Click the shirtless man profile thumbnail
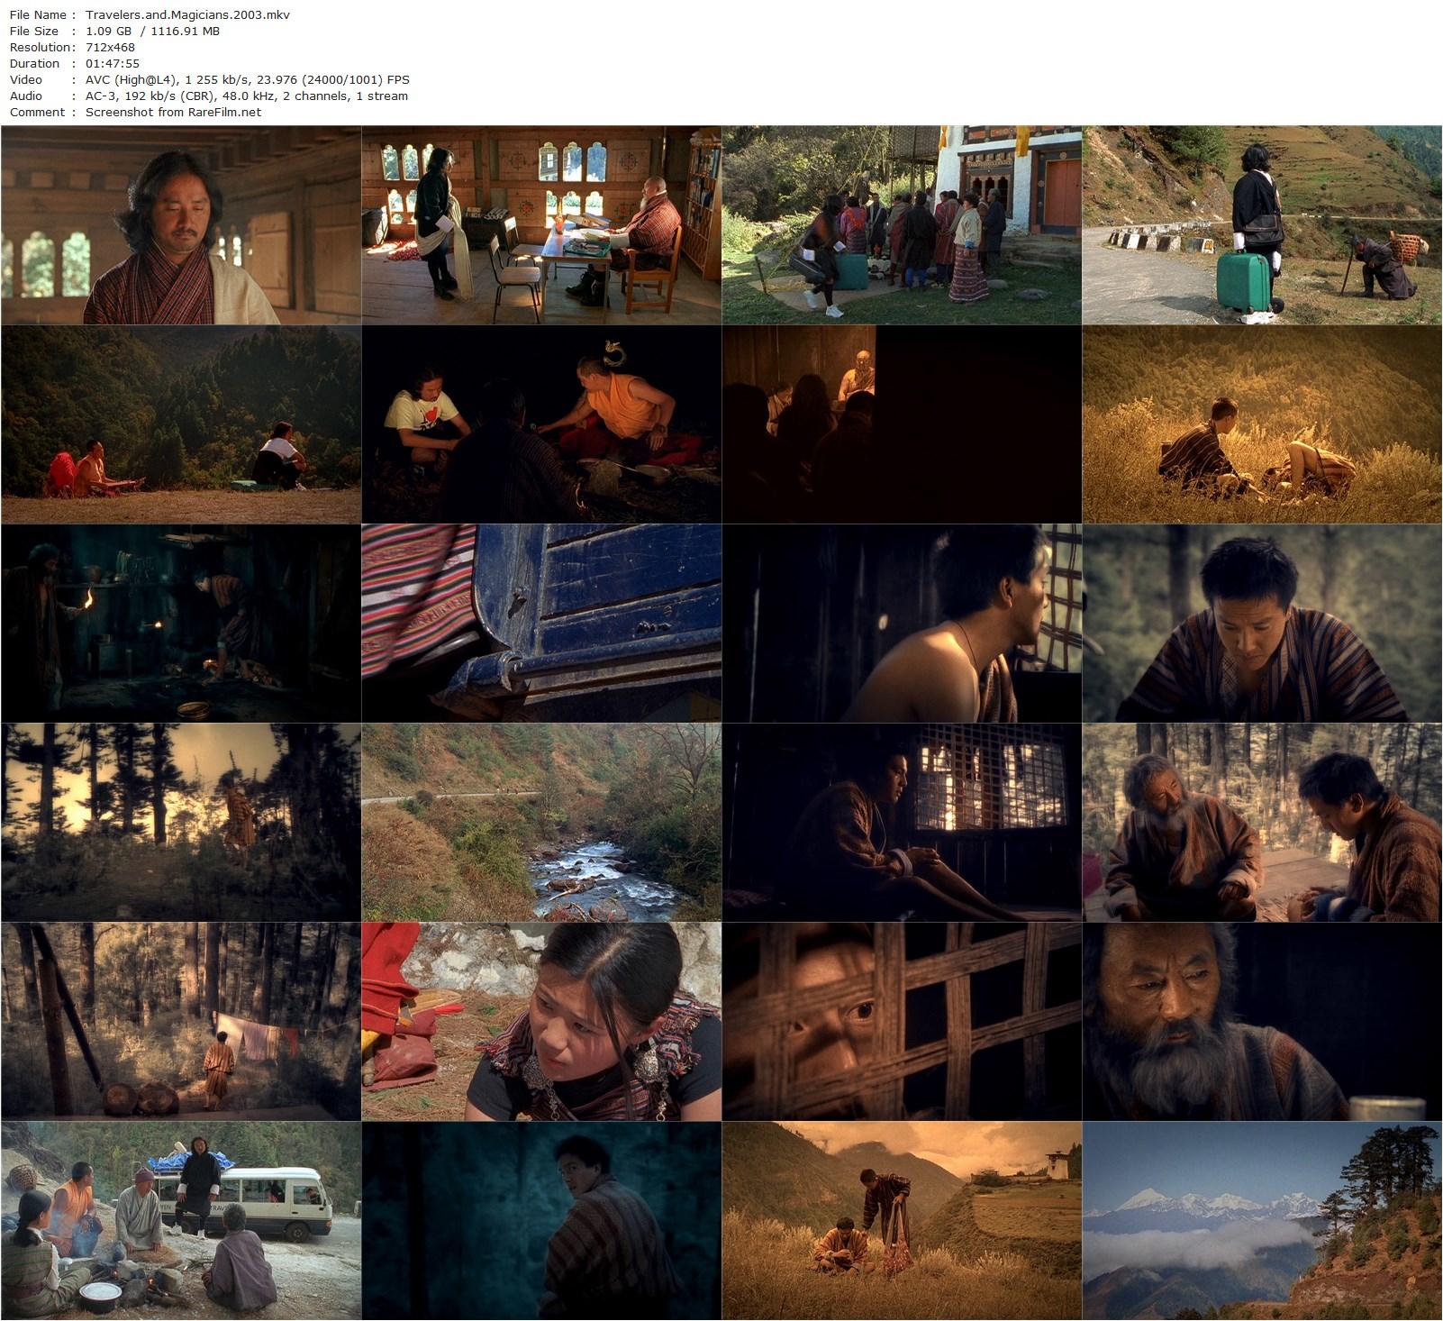This screenshot has width=1443, height=1321. pyautogui.click(x=902, y=624)
